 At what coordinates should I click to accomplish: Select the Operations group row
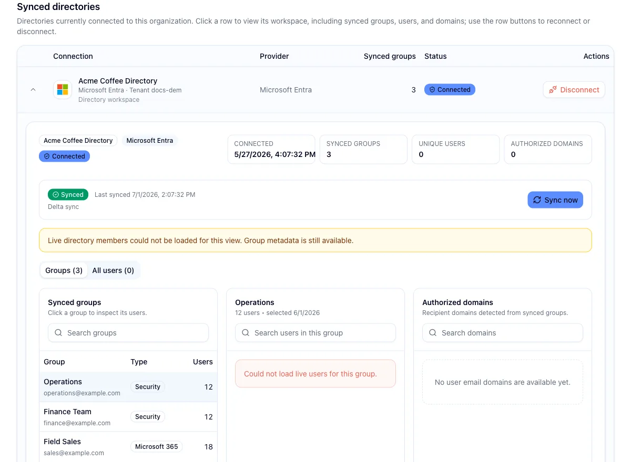coord(128,387)
